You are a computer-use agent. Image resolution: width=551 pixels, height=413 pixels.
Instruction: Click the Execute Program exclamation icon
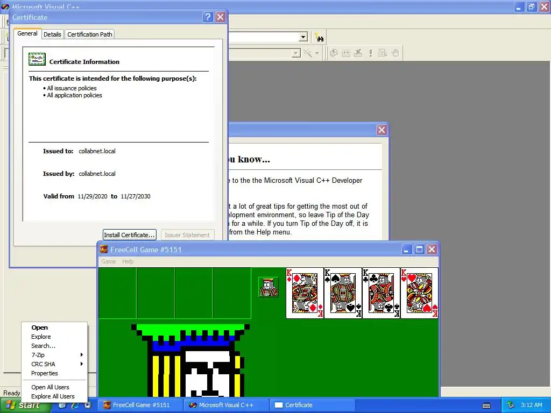click(x=370, y=53)
